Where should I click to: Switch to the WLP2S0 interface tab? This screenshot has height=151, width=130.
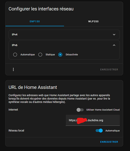coord(93,21)
